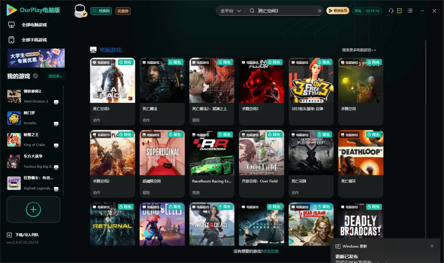Open the list menu icon in title bar
This screenshot has width=444, height=263.
pyautogui.click(x=410, y=11)
